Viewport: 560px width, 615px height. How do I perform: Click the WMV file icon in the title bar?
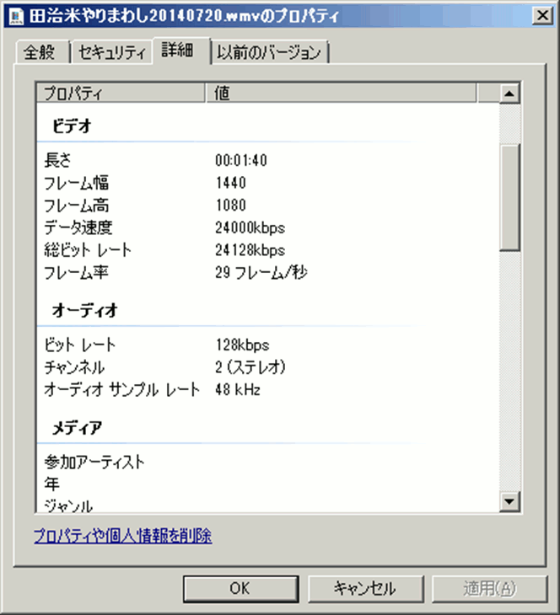[17, 17]
